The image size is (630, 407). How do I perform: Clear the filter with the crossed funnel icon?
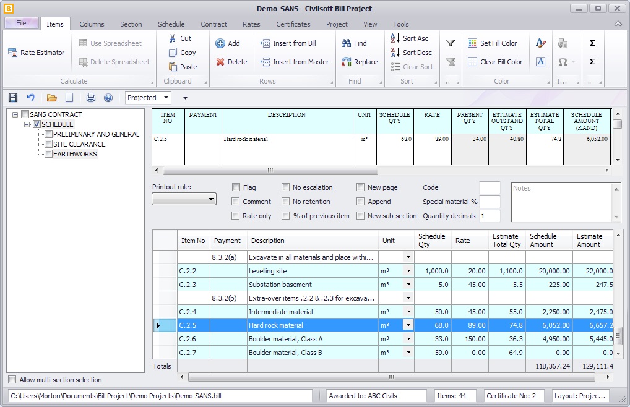451,62
